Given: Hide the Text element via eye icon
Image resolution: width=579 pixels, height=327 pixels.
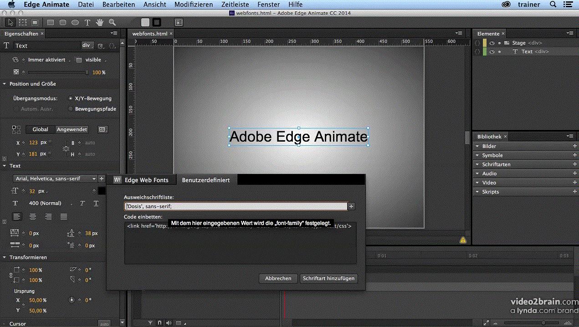Looking at the screenshot, I should click(492, 51).
